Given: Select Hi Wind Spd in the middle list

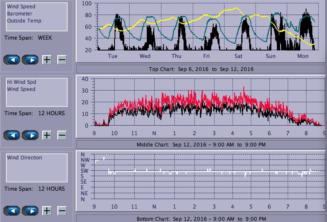Looking at the screenshot, I should [x=21, y=82].
